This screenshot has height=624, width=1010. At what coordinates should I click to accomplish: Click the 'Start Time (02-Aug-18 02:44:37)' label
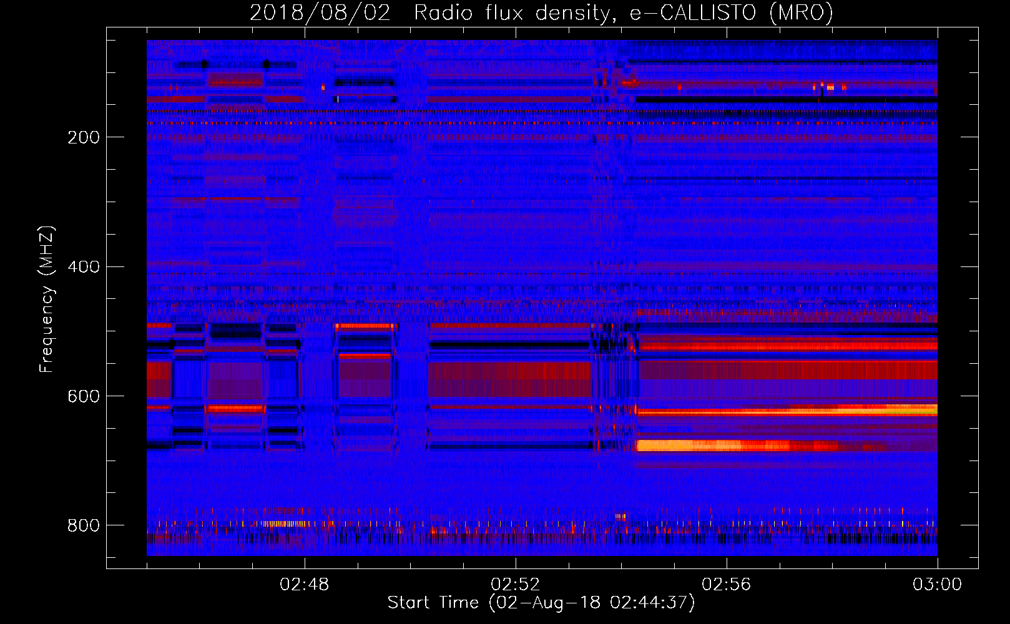point(541,603)
